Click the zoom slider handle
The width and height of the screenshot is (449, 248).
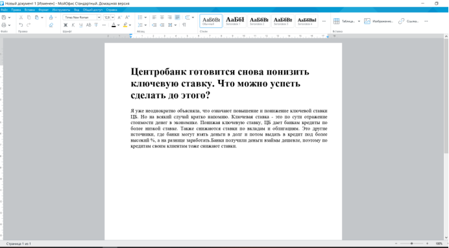(411, 243)
